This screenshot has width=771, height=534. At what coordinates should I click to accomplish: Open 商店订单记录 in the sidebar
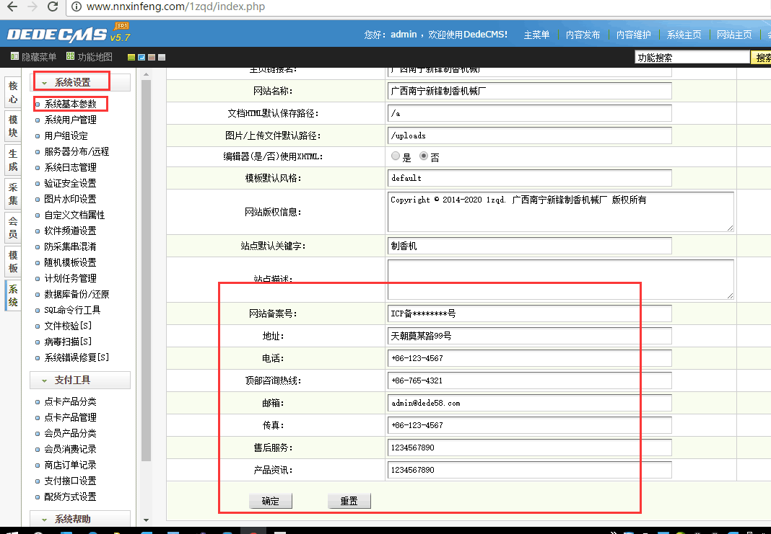tap(70, 465)
